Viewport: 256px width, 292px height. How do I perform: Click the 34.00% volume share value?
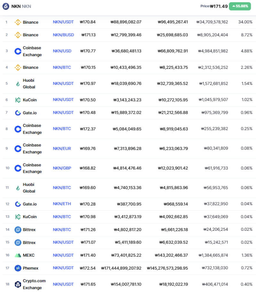(245, 22)
